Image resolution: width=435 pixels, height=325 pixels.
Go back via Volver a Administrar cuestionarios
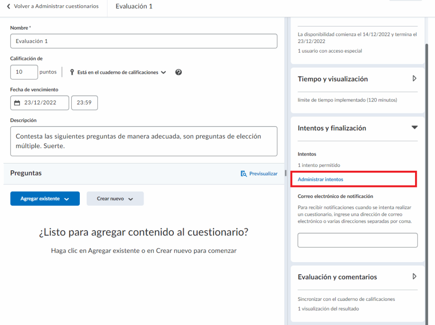56,6
